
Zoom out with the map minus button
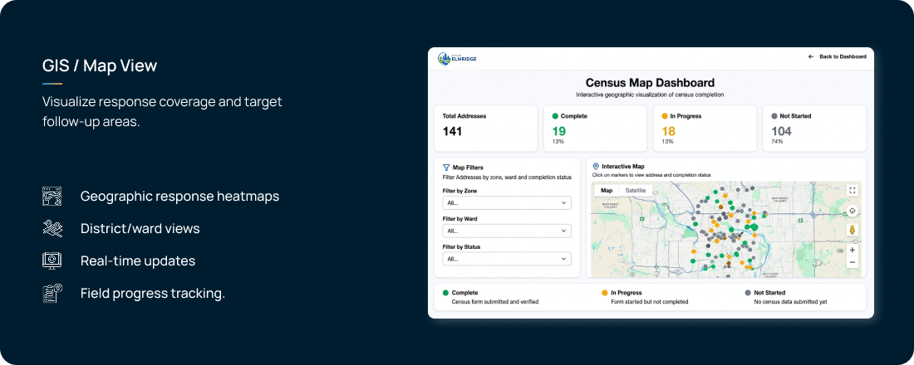(853, 262)
